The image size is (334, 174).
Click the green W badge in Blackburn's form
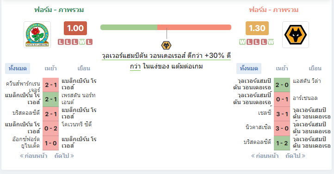[x=82, y=42]
